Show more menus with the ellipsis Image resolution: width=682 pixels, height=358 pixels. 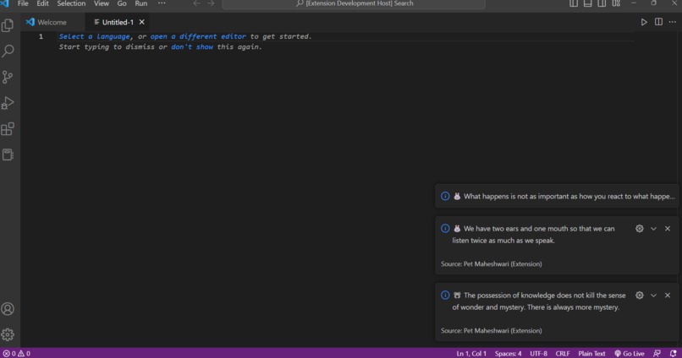(162, 3)
